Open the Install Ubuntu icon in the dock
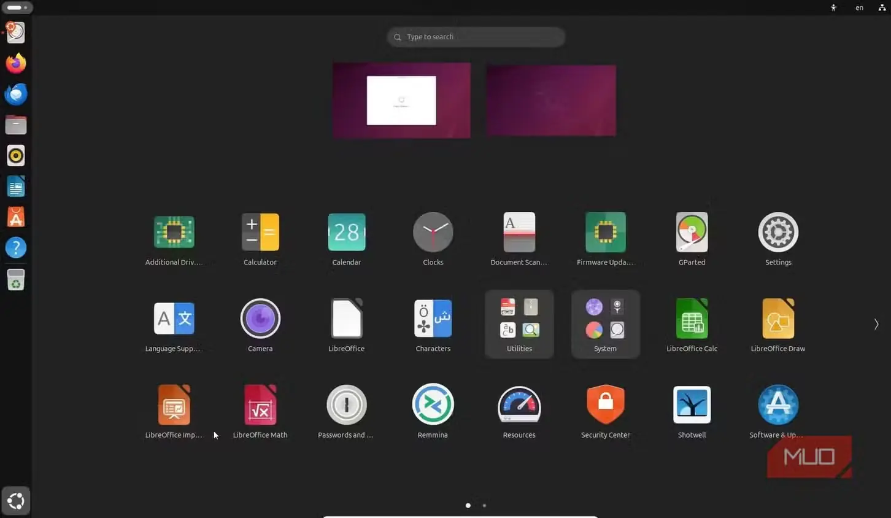891x518 pixels. coord(16,32)
